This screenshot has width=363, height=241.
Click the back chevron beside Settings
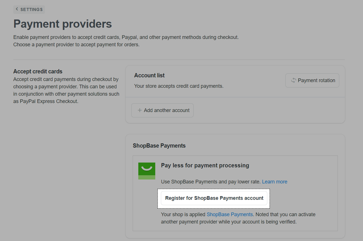click(17, 9)
